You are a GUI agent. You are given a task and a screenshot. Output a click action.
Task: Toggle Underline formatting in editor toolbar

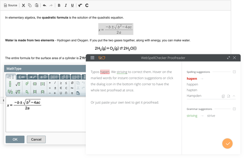72,5
